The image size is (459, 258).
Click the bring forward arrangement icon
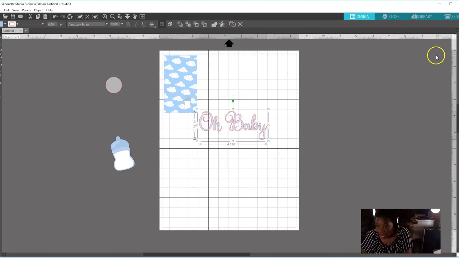(x=196, y=24)
